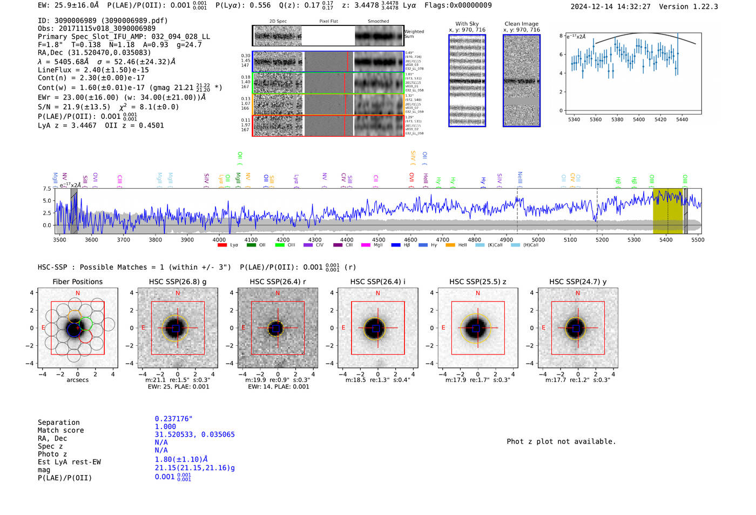Click the 2024-12-14 14:32:27 timestamp
756x515 pixels.
[611, 6]
